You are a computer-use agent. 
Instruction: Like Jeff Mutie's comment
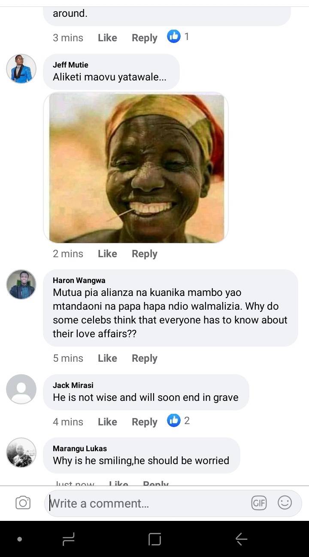[x=107, y=254]
